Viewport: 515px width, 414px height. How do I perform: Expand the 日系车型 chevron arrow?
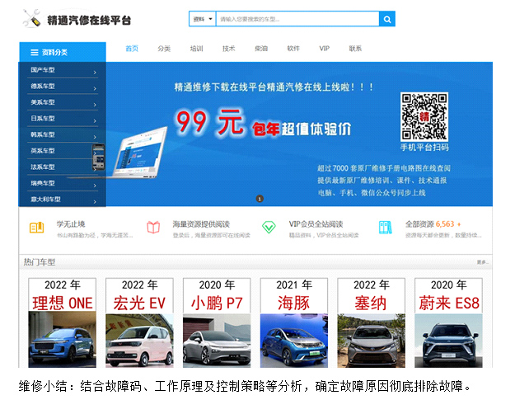click(x=95, y=121)
